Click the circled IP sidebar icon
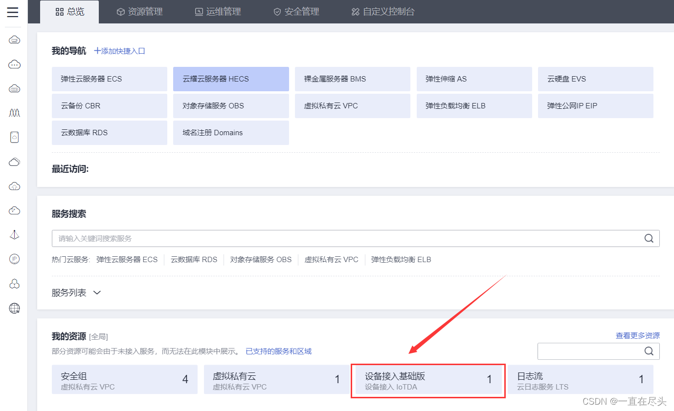The width and height of the screenshot is (674, 411). 14,260
